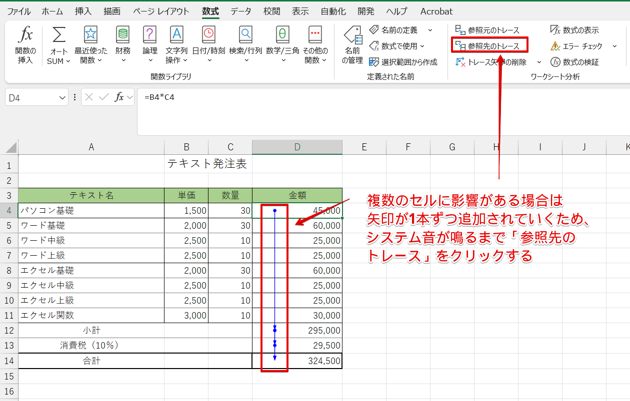The height and width of the screenshot is (401, 630).
Task: Open the 検索/行列 functions icon
Action: click(x=245, y=35)
